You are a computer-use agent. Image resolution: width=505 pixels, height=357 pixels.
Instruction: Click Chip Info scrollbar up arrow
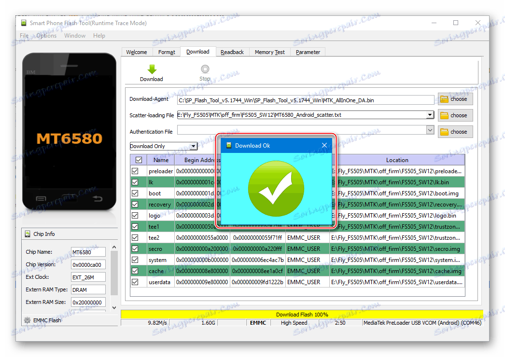pos(114,247)
